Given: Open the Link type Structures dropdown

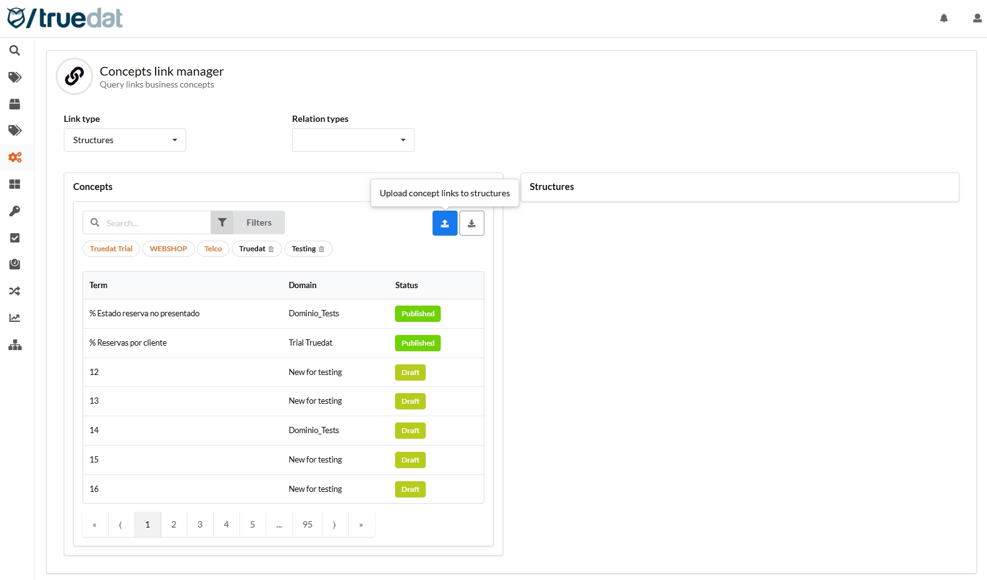Looking at the screenshot, I should pos(124,140).
